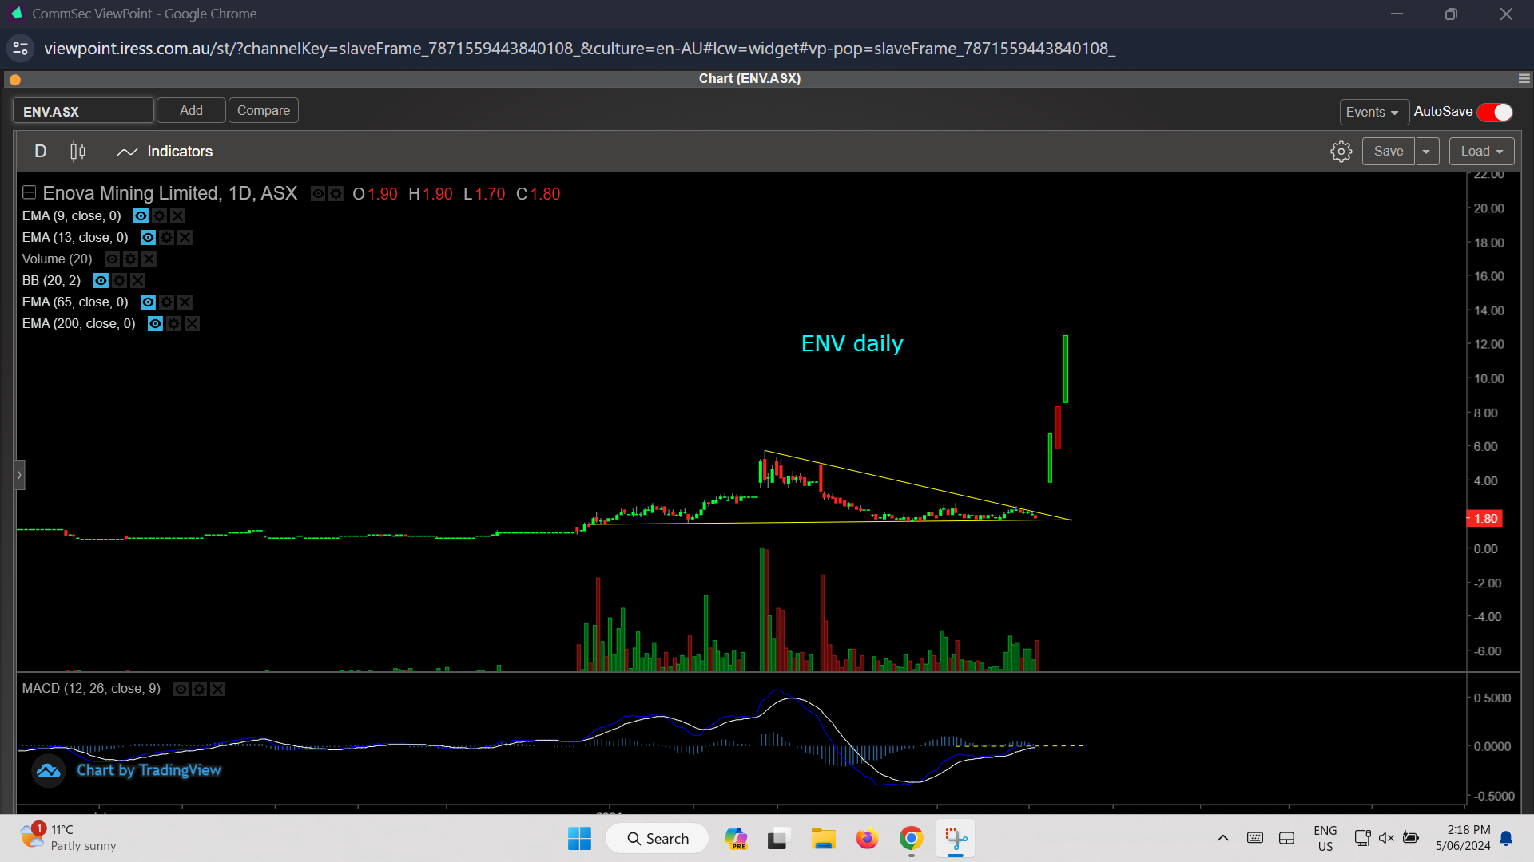
Task: Open Firefox from the taskbar
Action: pyautogui.click(x=867, y=839)
